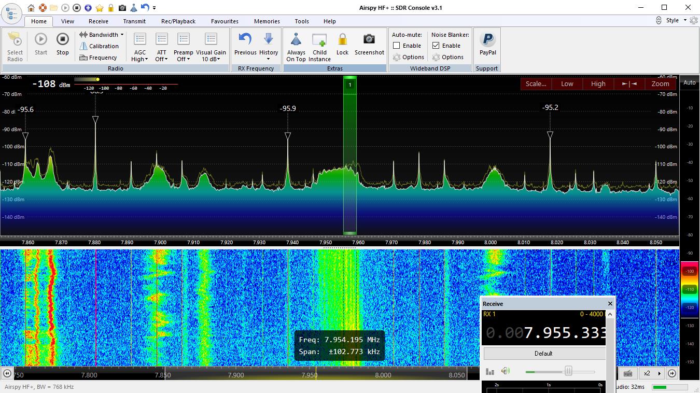
Task: Open the Rec/Playback ribbon tab
Action: (x=178, y=21)
